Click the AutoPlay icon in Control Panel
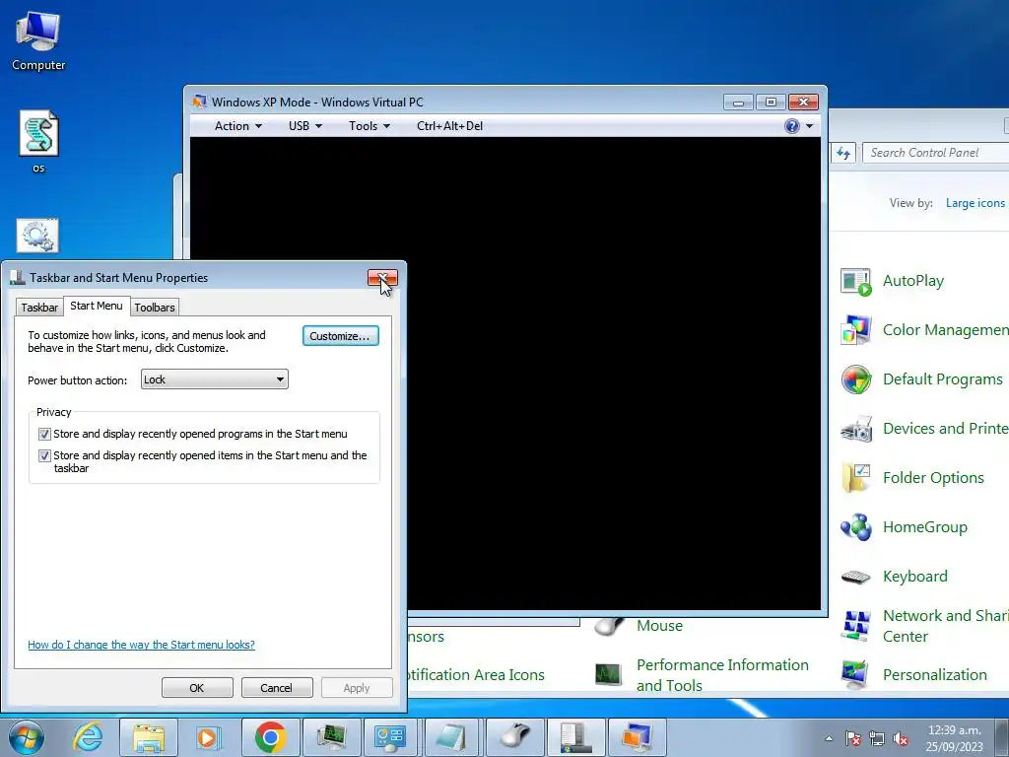This screenshot has height=757, width=1009. tap(856, 282)
